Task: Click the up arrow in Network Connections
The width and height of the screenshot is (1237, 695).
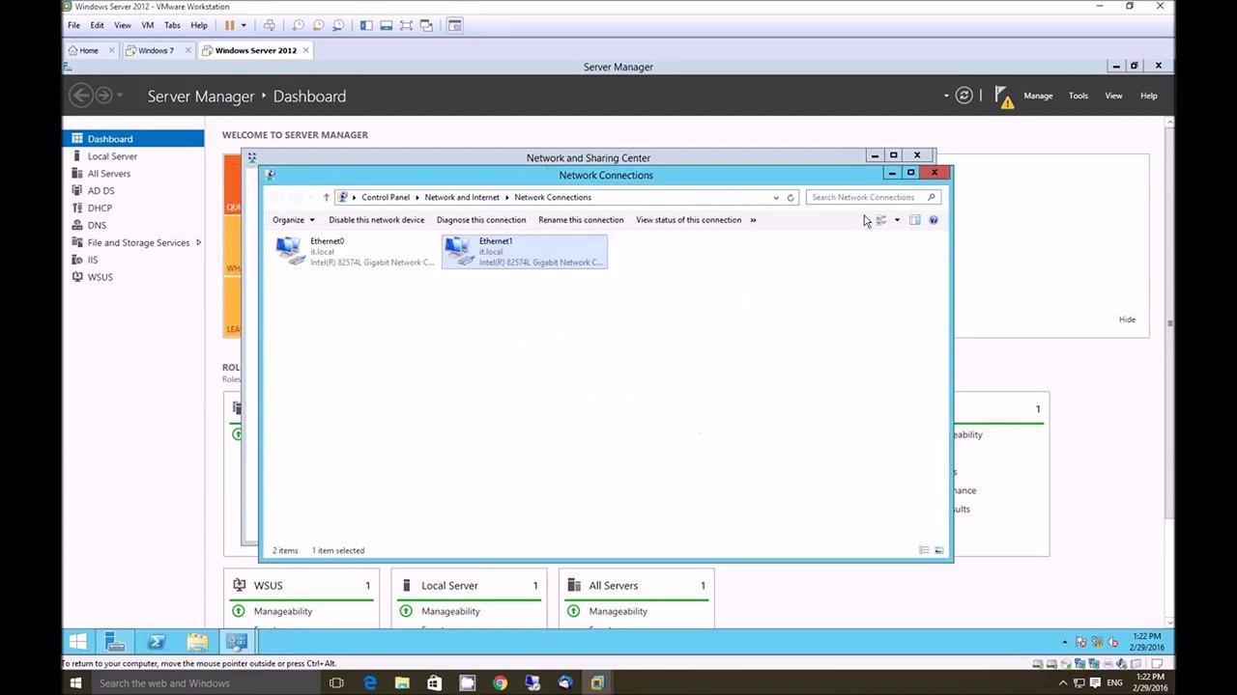Action: [326, 197]
